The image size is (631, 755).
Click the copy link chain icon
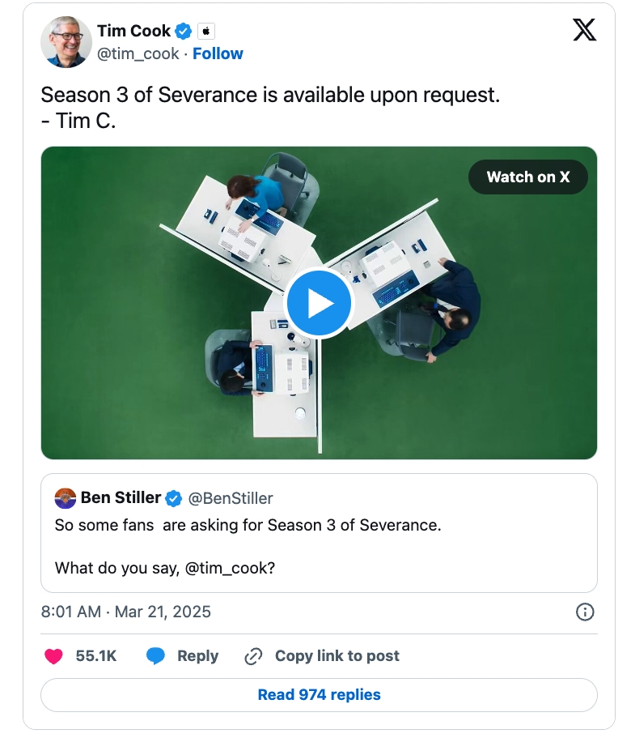pyautogui.click(x=254, y=656)
